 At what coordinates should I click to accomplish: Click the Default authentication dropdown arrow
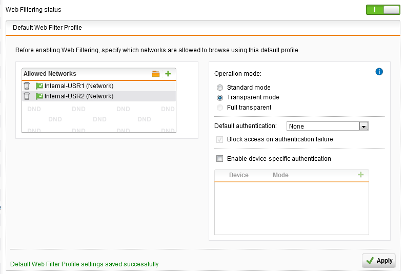pos(363,126)
